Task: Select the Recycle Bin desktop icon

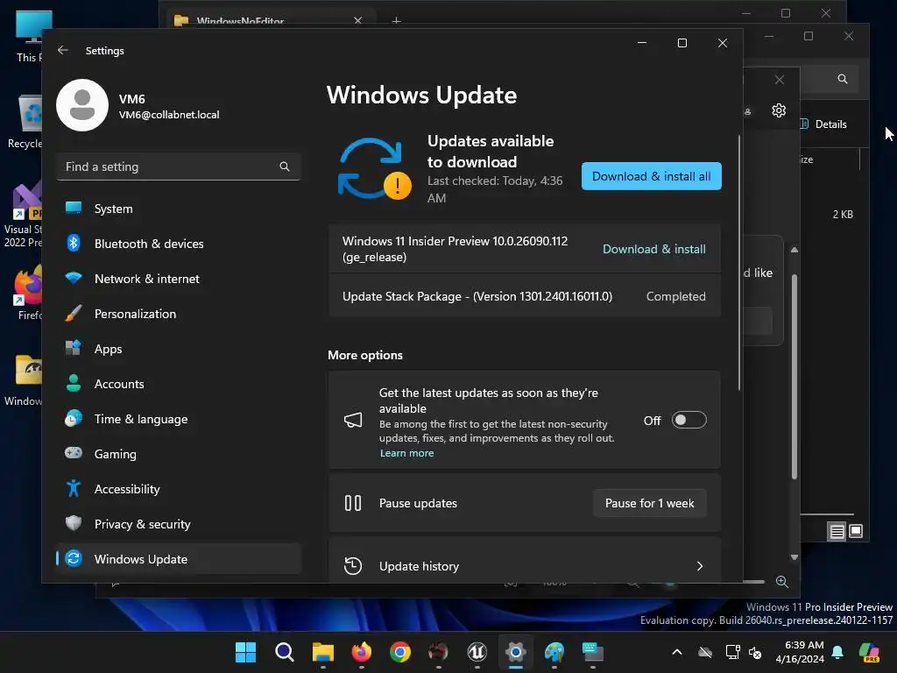Action: (26, 122)
